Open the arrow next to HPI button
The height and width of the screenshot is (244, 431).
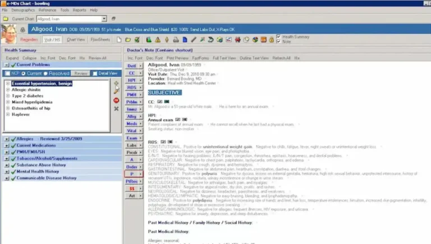pyautogui.click(x=140, y=81)
